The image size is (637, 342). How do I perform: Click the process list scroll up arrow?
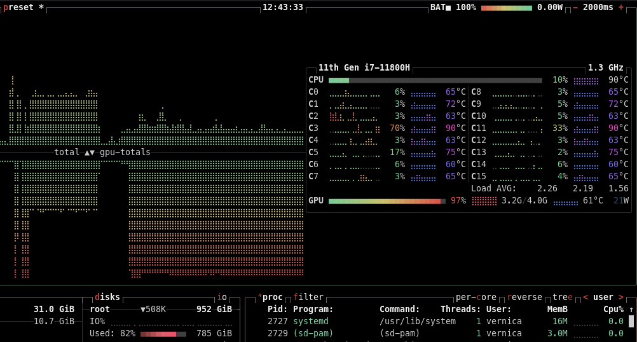tap(631, 310)
